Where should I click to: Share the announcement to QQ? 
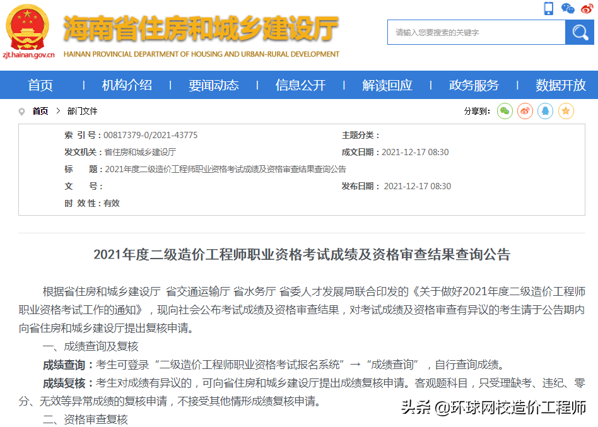[544, 111]
